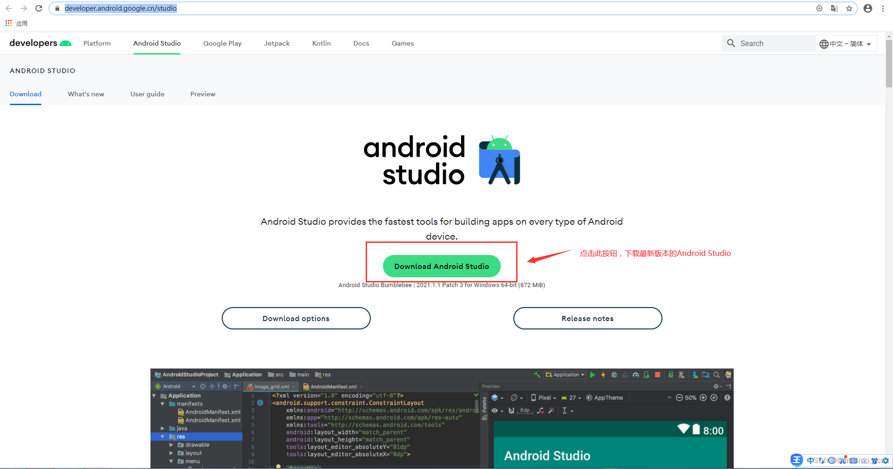Image resolution: width=893 pixels, height=469 pixels.
Task: Click the browser forward arrow
Action: 24,8
